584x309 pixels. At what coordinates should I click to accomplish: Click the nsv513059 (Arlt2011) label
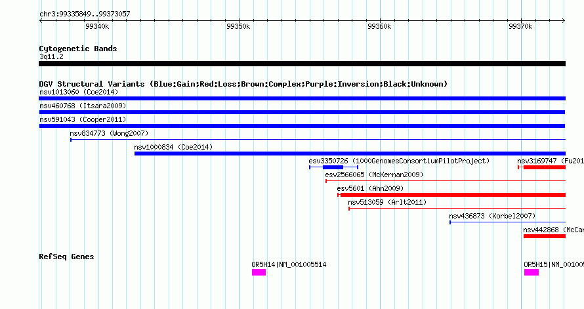tap(387, 202)
